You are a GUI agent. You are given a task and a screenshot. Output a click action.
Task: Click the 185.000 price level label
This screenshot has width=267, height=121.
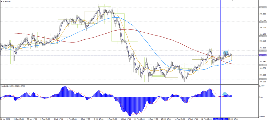coord(262,22)
